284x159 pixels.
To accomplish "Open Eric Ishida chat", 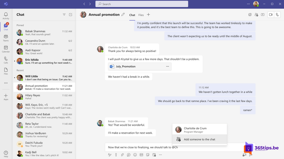I will click(x=44, y=61).
